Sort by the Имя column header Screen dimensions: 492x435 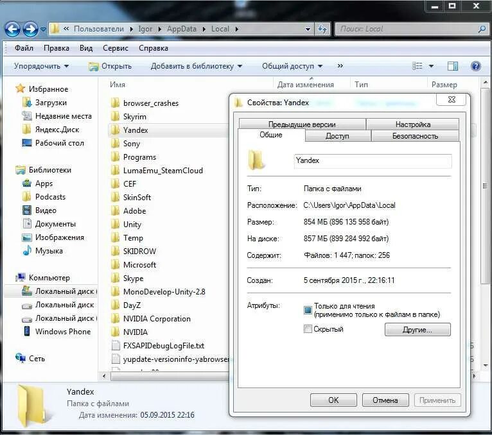coord(118,85)
